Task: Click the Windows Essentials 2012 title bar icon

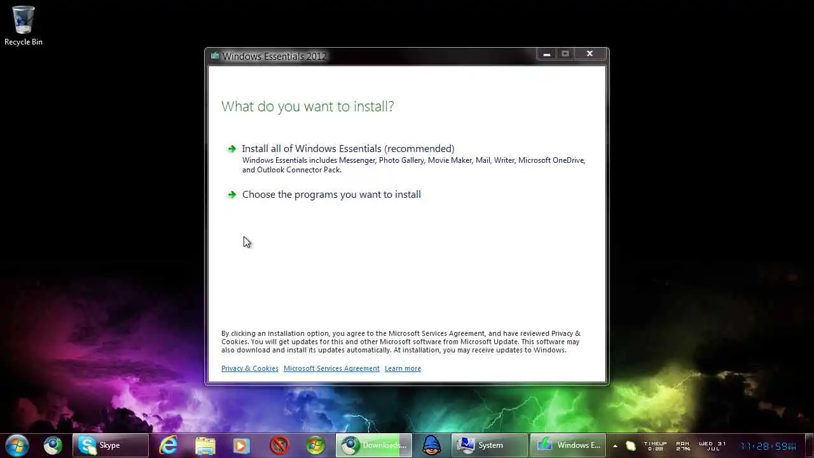Action: coord(215,56)
